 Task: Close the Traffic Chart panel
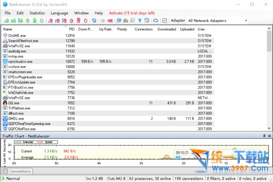pos(269,136)
